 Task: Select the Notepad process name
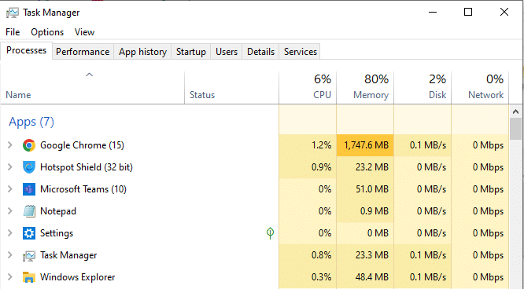pos(58,211)
